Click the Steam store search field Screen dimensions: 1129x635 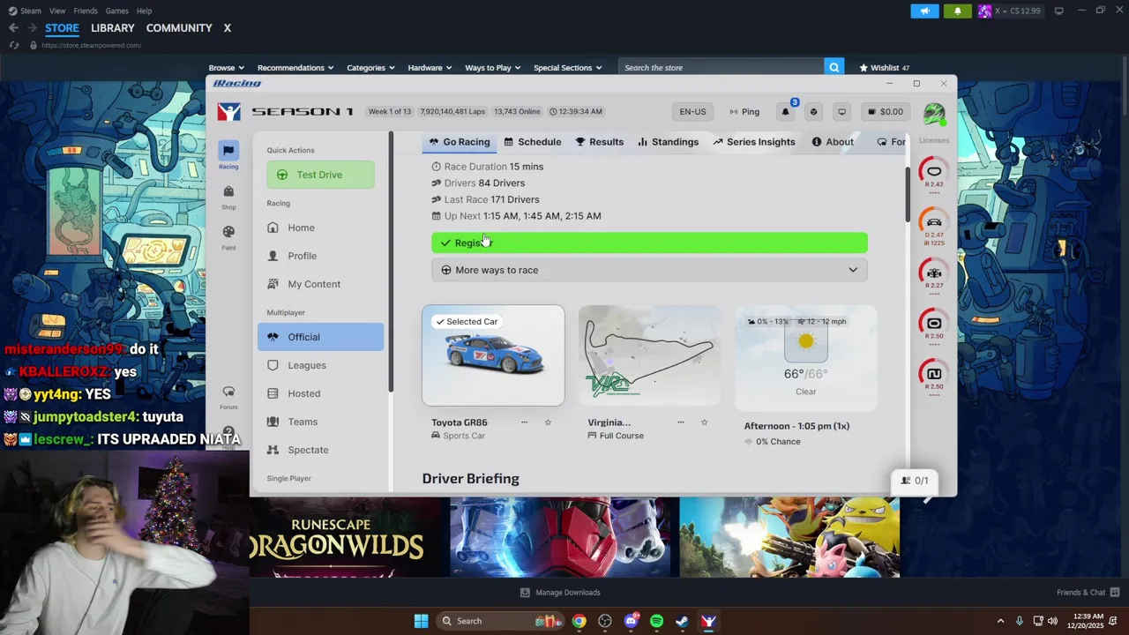(x=721, y=68)
